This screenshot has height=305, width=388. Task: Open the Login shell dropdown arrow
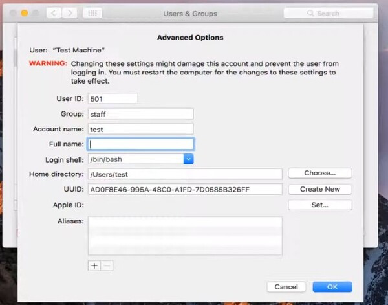tap(188, 159)
